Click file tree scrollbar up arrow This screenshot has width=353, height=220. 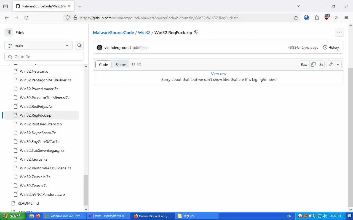pyautogui.click(x=86, y=67)
